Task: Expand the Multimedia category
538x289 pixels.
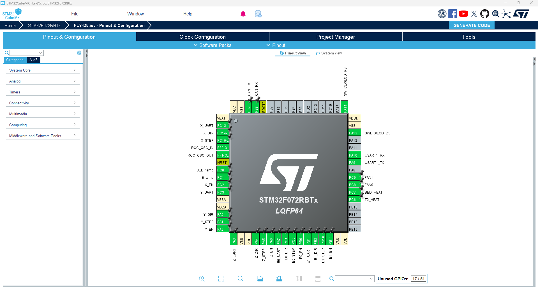Action: point(43,114)
